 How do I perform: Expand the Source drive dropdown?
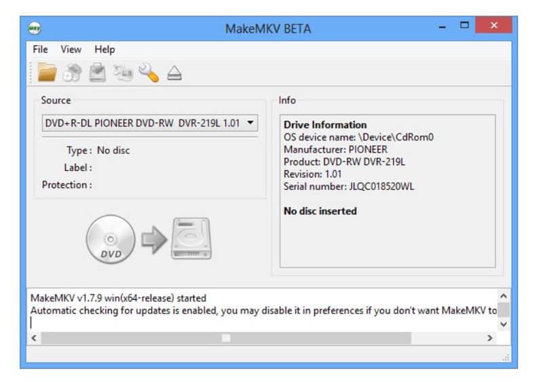pos(149,123)
